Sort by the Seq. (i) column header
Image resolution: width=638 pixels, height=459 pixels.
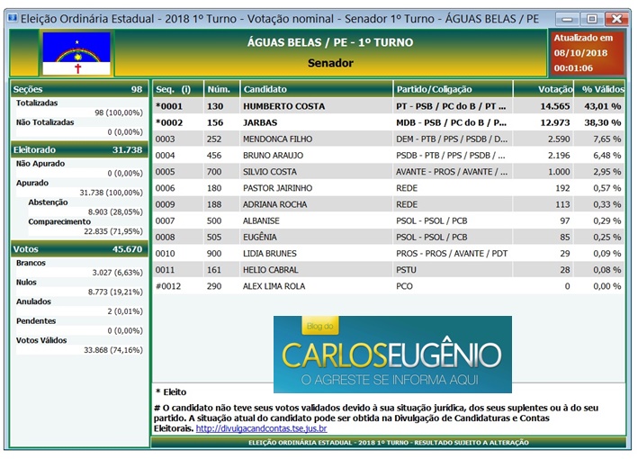click(177, 89)
